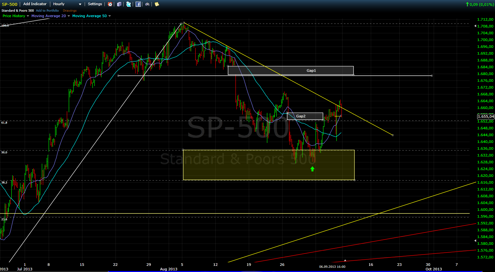Expand the Moving Average 50 options arrow
This screenshot has width=495, height=272.
(110, 16)
